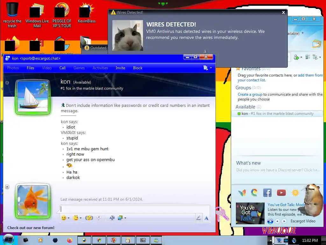The image size is (326, 245).
Task: Open the Facebook icon in Messenger footer
Action: coord(267,193)
